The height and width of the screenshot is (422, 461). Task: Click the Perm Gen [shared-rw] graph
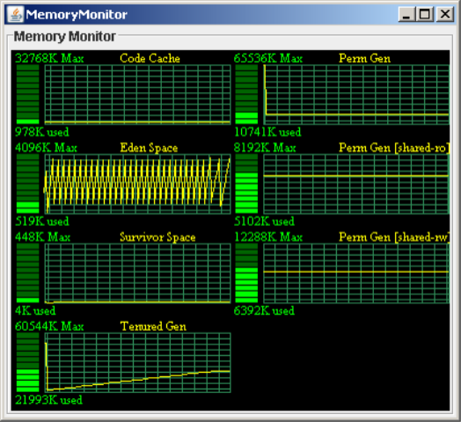point(356,273)
